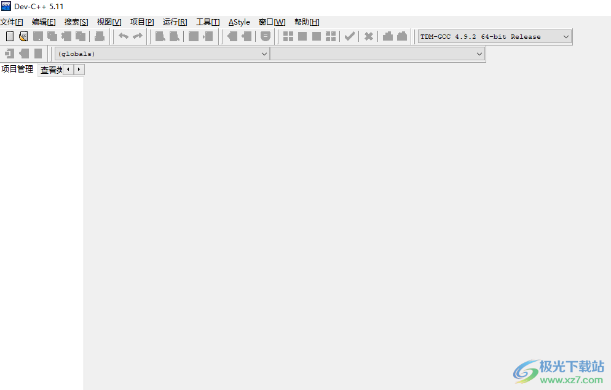
Task: Open the 工具[T] menu
Action: 208,22
